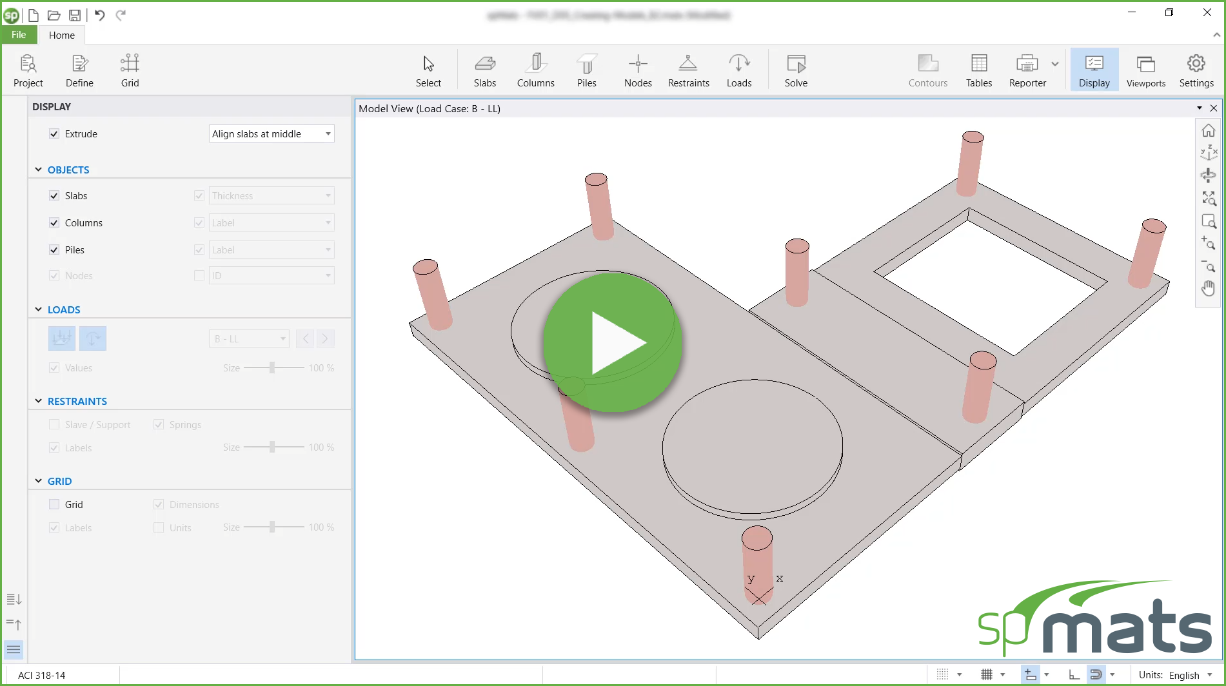1226x686 pixels.
Task: Run the Solve command
Action: 796,70
